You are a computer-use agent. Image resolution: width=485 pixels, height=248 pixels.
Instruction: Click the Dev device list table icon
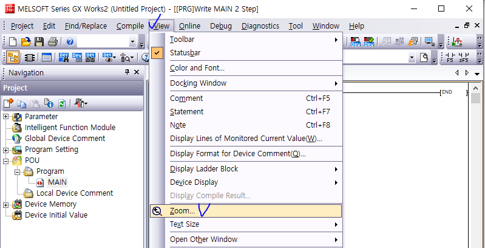tap(77, 57)
